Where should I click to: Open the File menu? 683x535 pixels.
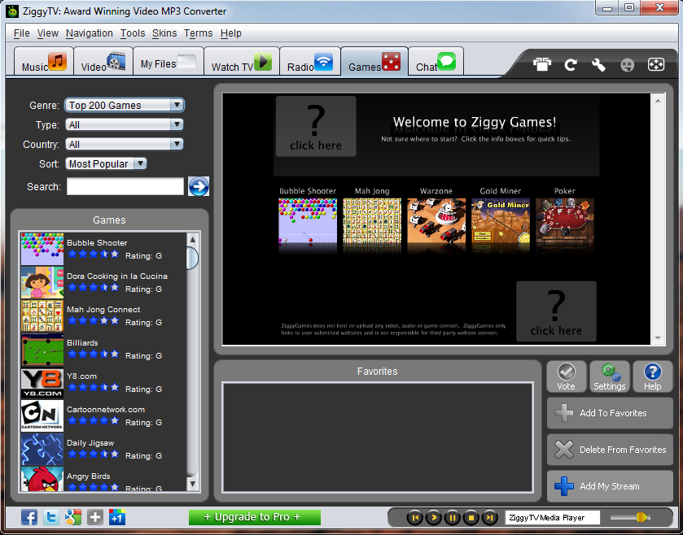point(22,33)
